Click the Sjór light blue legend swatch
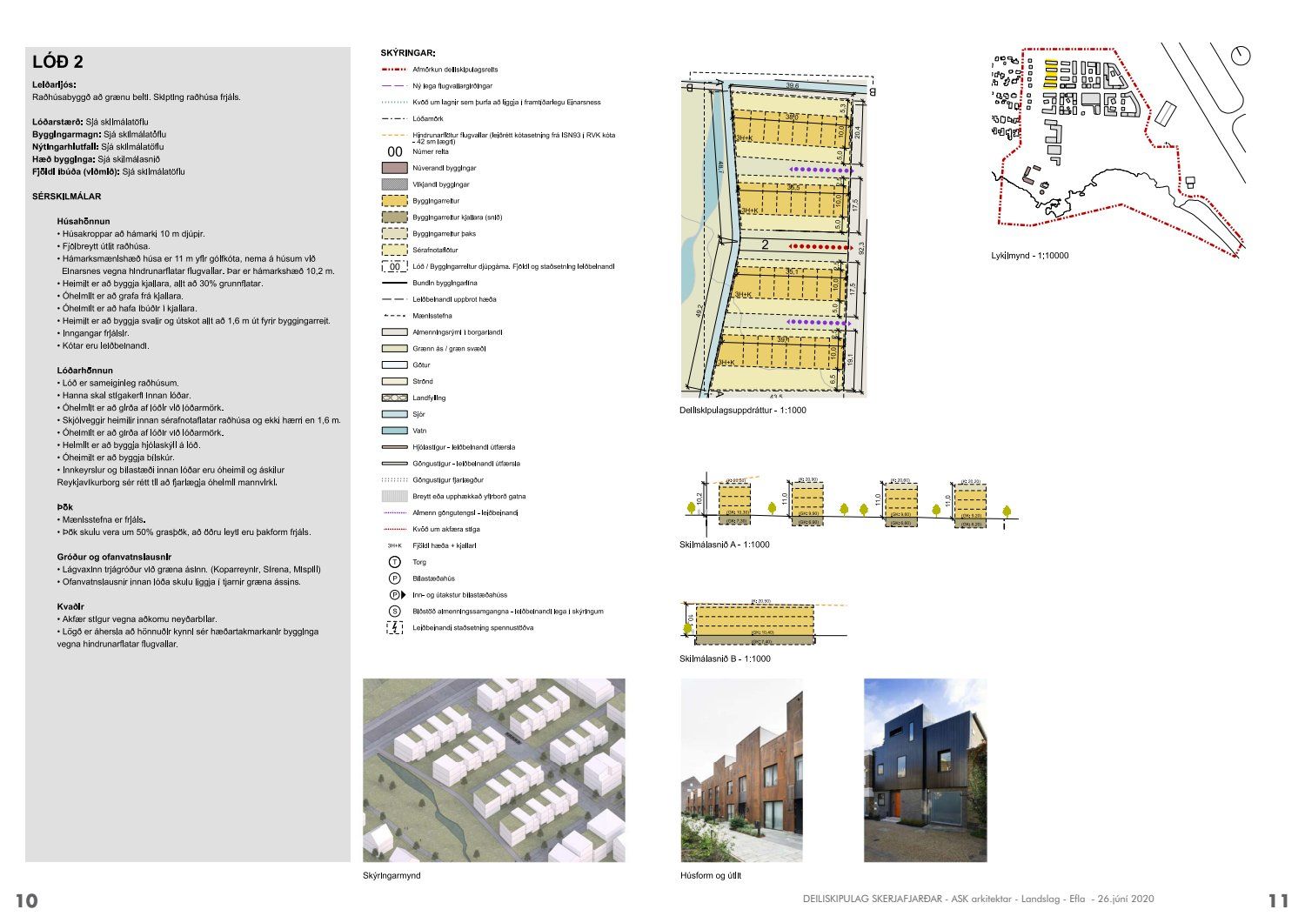This screenshot has width=1305, height=923. tap(394, 414)
